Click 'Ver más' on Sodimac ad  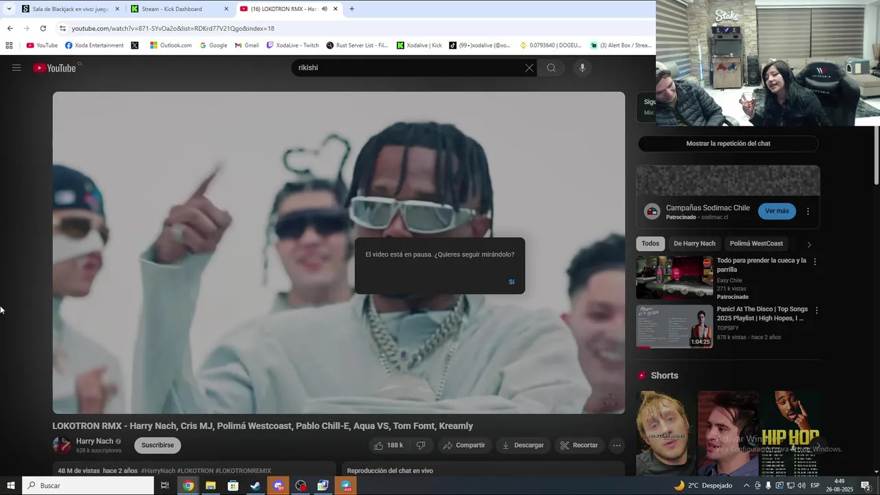777,211
